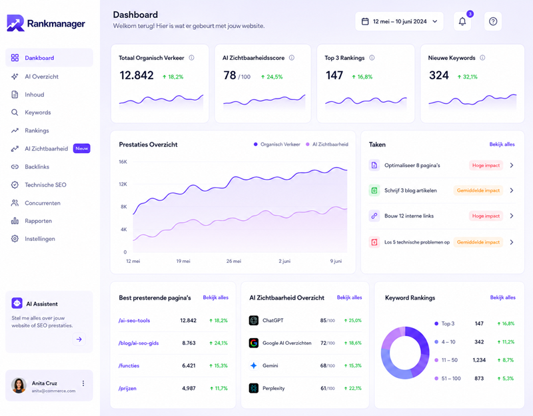Click info icon beside Top 3 Rankings
The height and width of the screenshot is (416, 533).
372,58
